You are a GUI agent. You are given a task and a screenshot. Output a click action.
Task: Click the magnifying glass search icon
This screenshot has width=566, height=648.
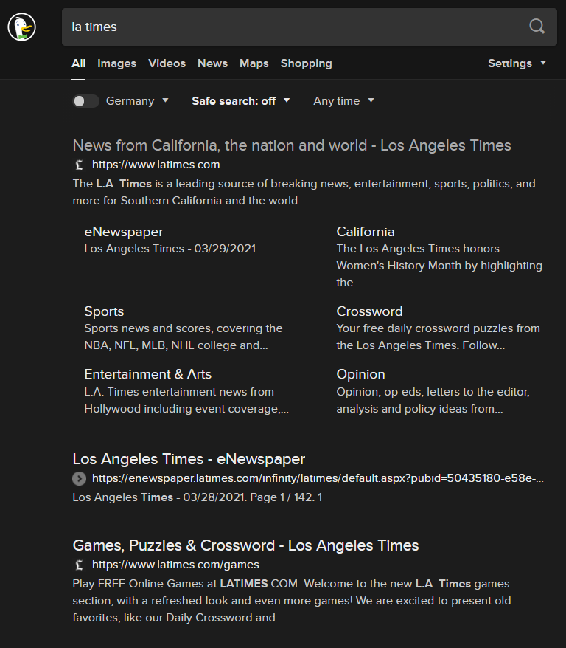click(537, 27)
